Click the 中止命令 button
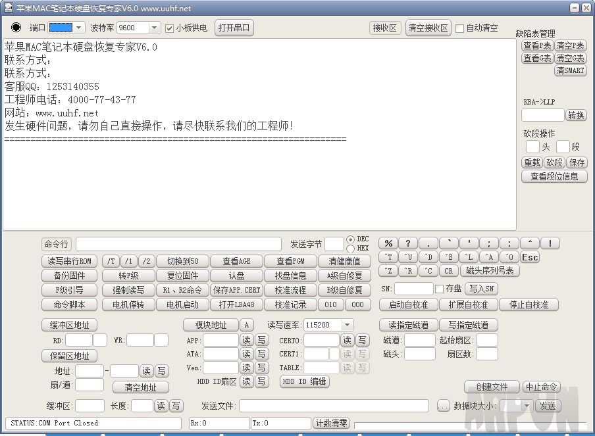Viewport: 595px width, 436px height. click(541, 387)
